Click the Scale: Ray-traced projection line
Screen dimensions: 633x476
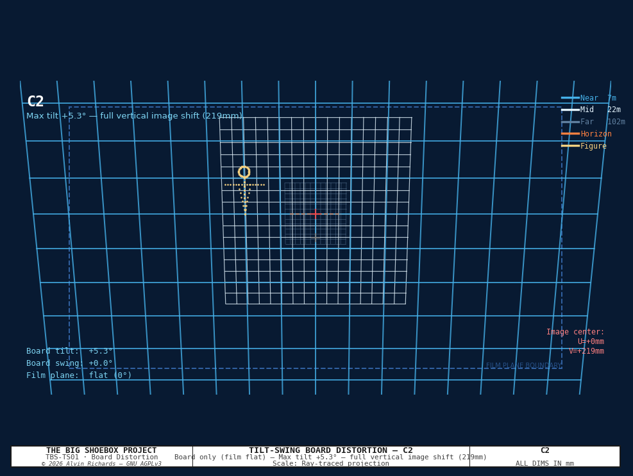pos(331,463)
